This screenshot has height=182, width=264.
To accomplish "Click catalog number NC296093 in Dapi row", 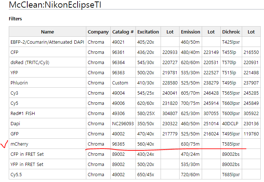I will 123,123.
